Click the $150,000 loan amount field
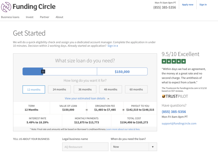 pyautogui.click(x=122, y=72)
